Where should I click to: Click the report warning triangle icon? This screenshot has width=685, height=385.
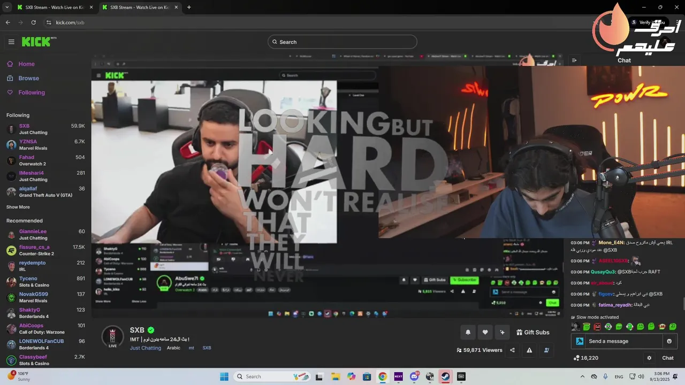(x=529, y=350)
